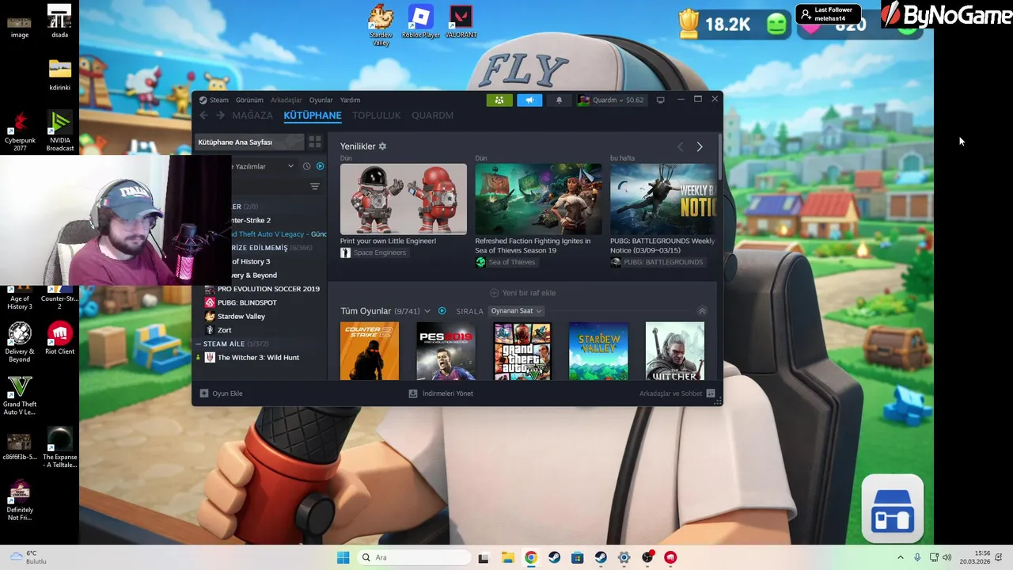
Task: Show hidden system tray icons chevron
Action: point(900,557)
